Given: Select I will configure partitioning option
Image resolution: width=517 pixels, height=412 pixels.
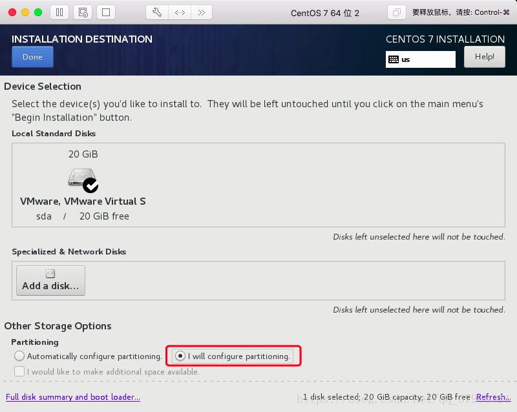Looking at the screenshot, I should coord(233,356).
